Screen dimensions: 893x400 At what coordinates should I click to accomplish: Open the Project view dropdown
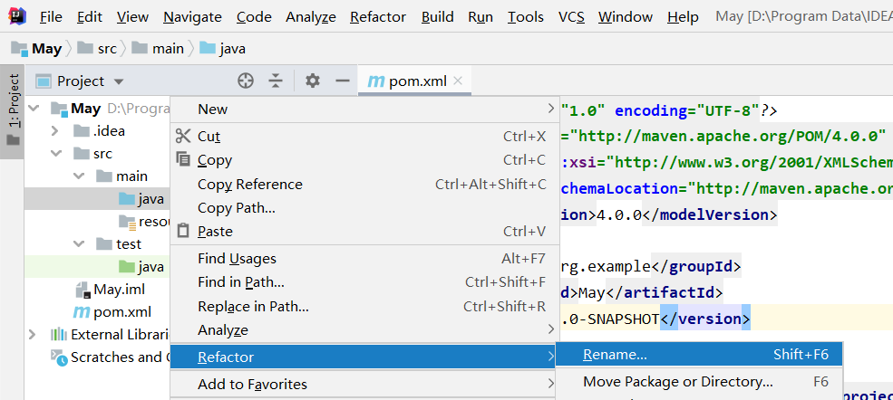click(x=119, y=81)
